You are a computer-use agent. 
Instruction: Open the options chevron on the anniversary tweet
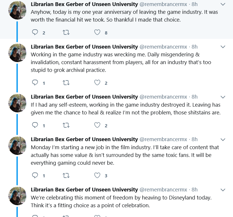tap(223, 4)
